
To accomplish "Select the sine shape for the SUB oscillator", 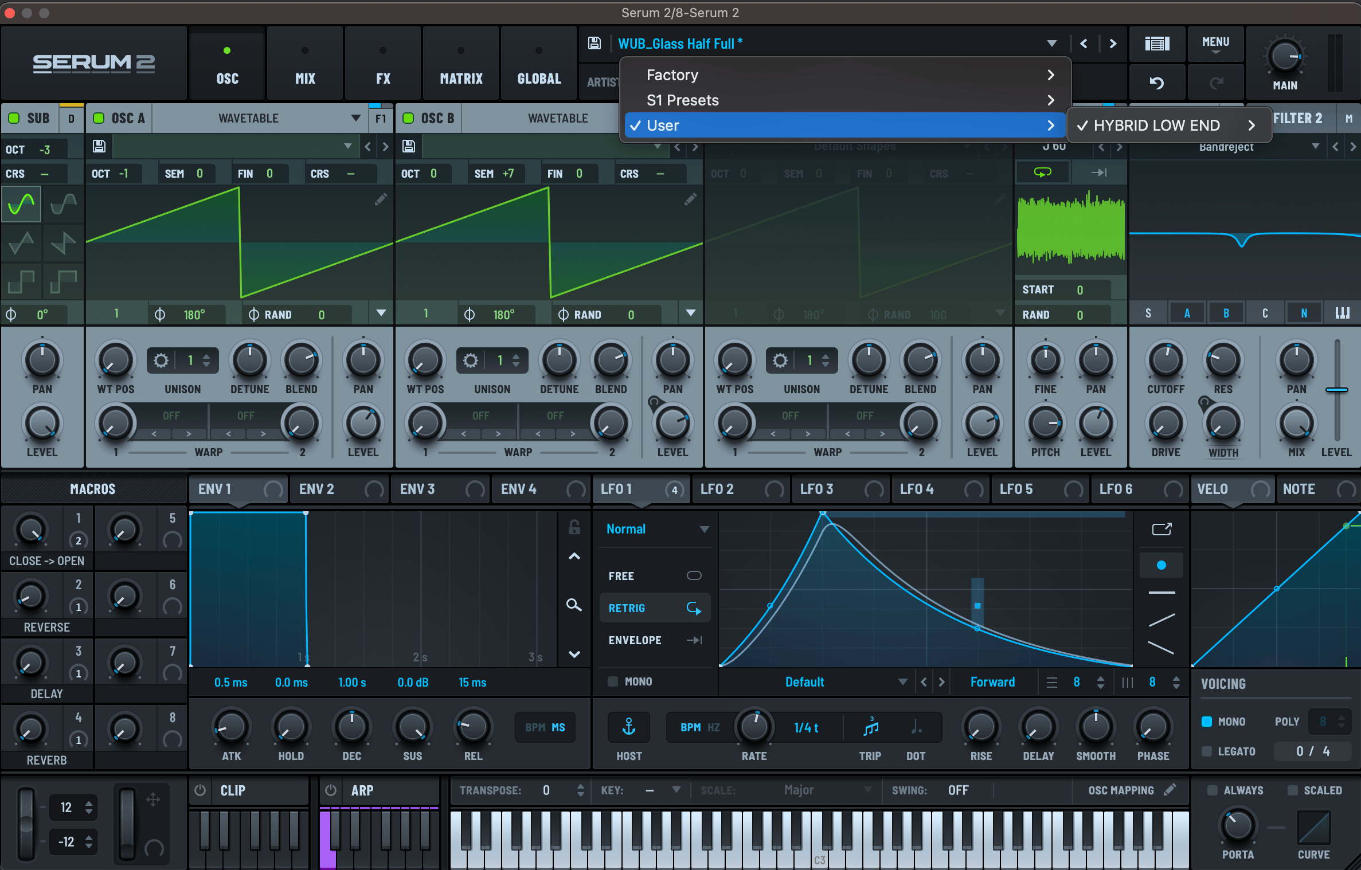I will tap(21, 203).
